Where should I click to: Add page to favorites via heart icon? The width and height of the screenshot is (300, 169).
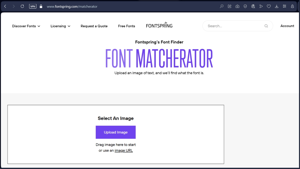(x=269, y=6)
